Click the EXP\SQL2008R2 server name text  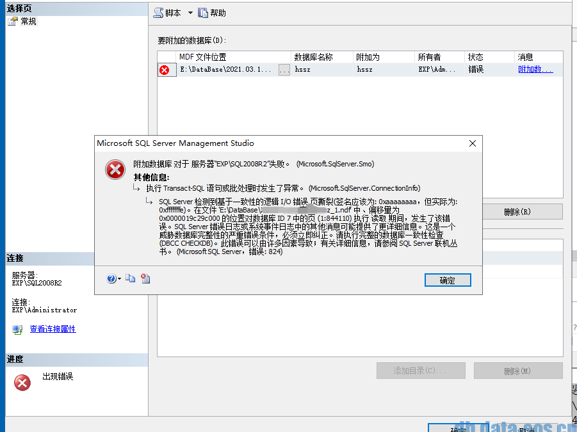pos(37,283)
